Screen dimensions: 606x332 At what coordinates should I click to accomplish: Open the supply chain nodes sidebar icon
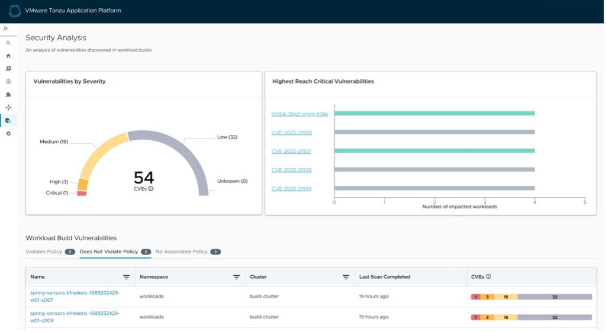(x=8, y=108)
